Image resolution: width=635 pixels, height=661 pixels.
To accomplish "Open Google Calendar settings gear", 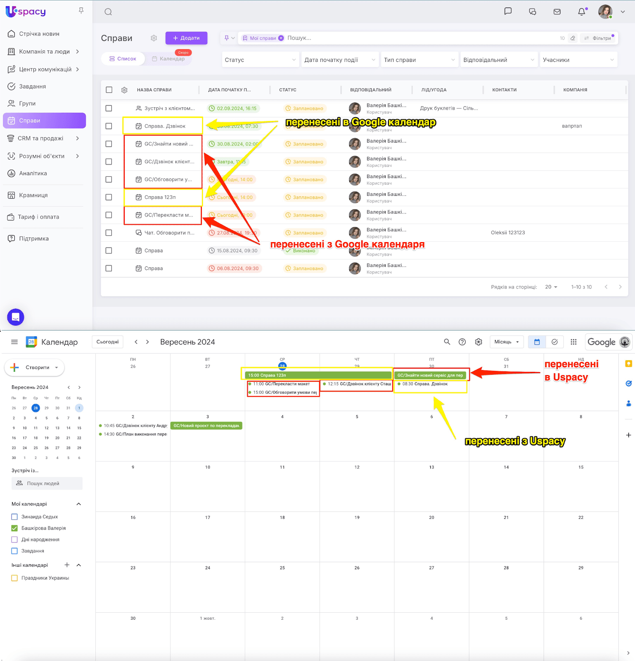I will pos(479,342).
